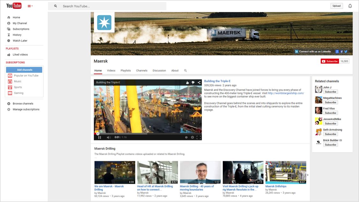Open the guide menu dropdown next to logo
359x202 pixels.
[30, 6]
